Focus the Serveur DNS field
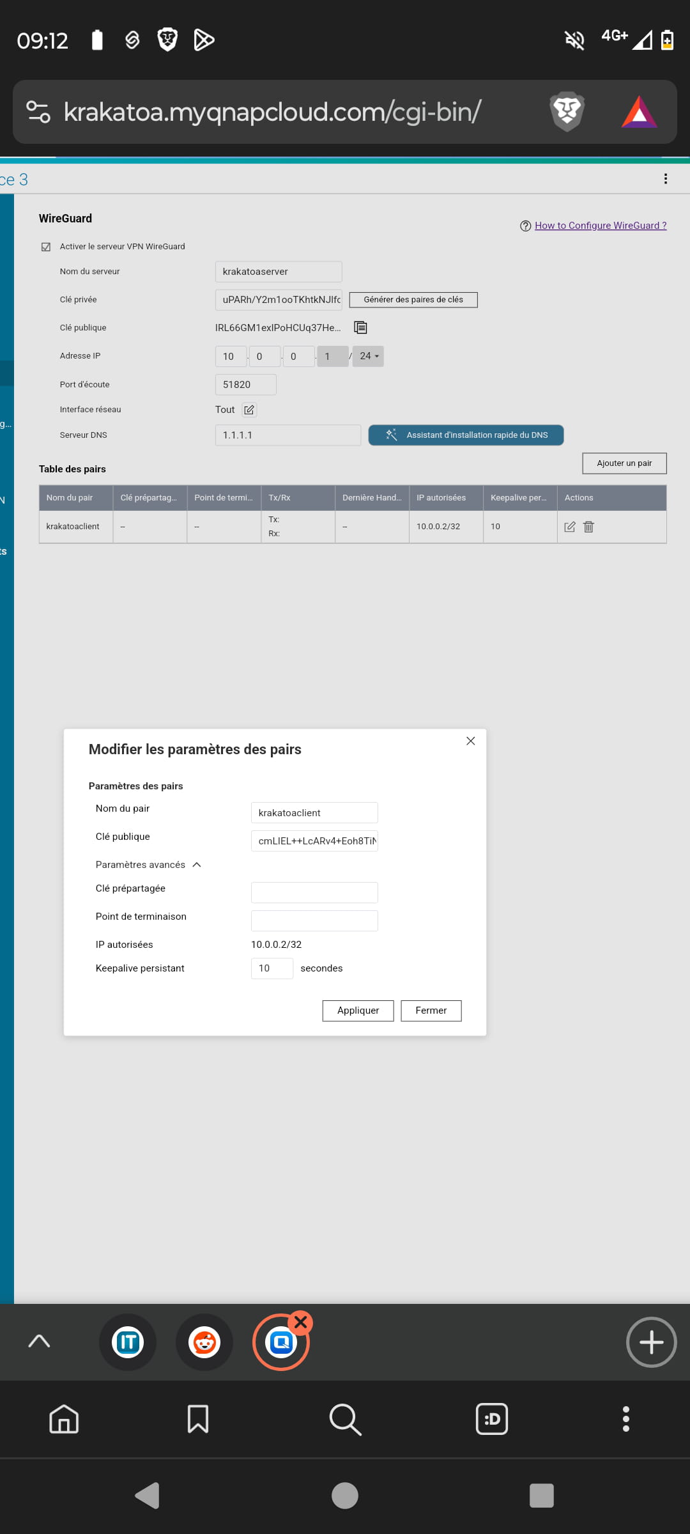 [x=288, y=435]
